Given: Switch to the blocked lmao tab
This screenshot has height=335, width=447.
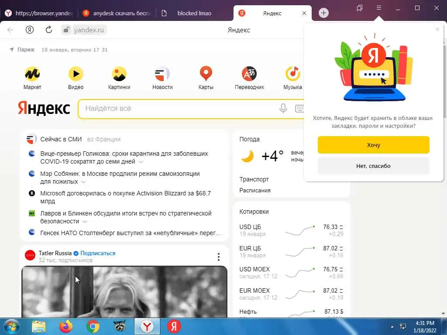Looking at the screenshot, I should [194, 13].
